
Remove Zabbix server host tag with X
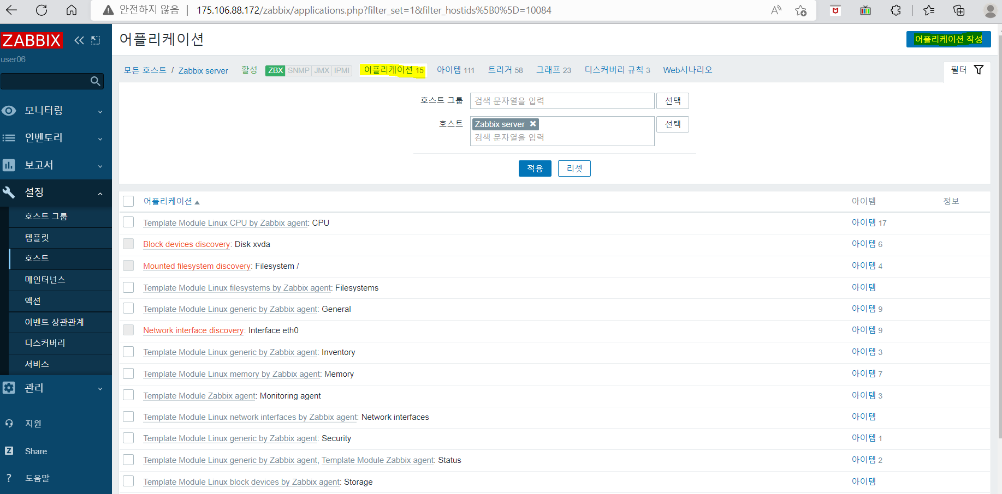tap(533, 124)
